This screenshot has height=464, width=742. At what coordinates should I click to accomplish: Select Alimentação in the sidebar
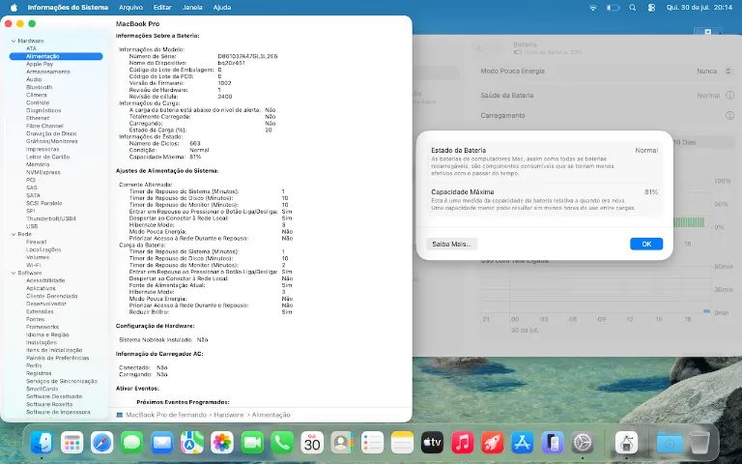56,56
